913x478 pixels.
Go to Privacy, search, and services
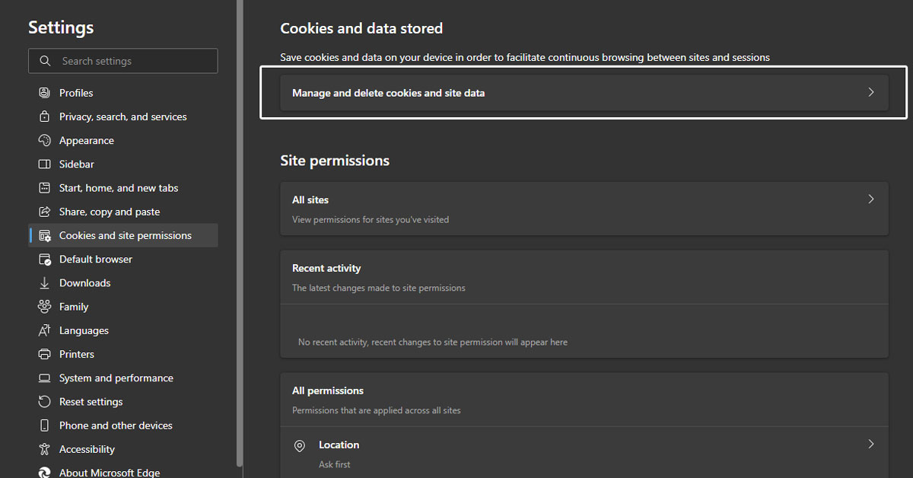[123, 116]
